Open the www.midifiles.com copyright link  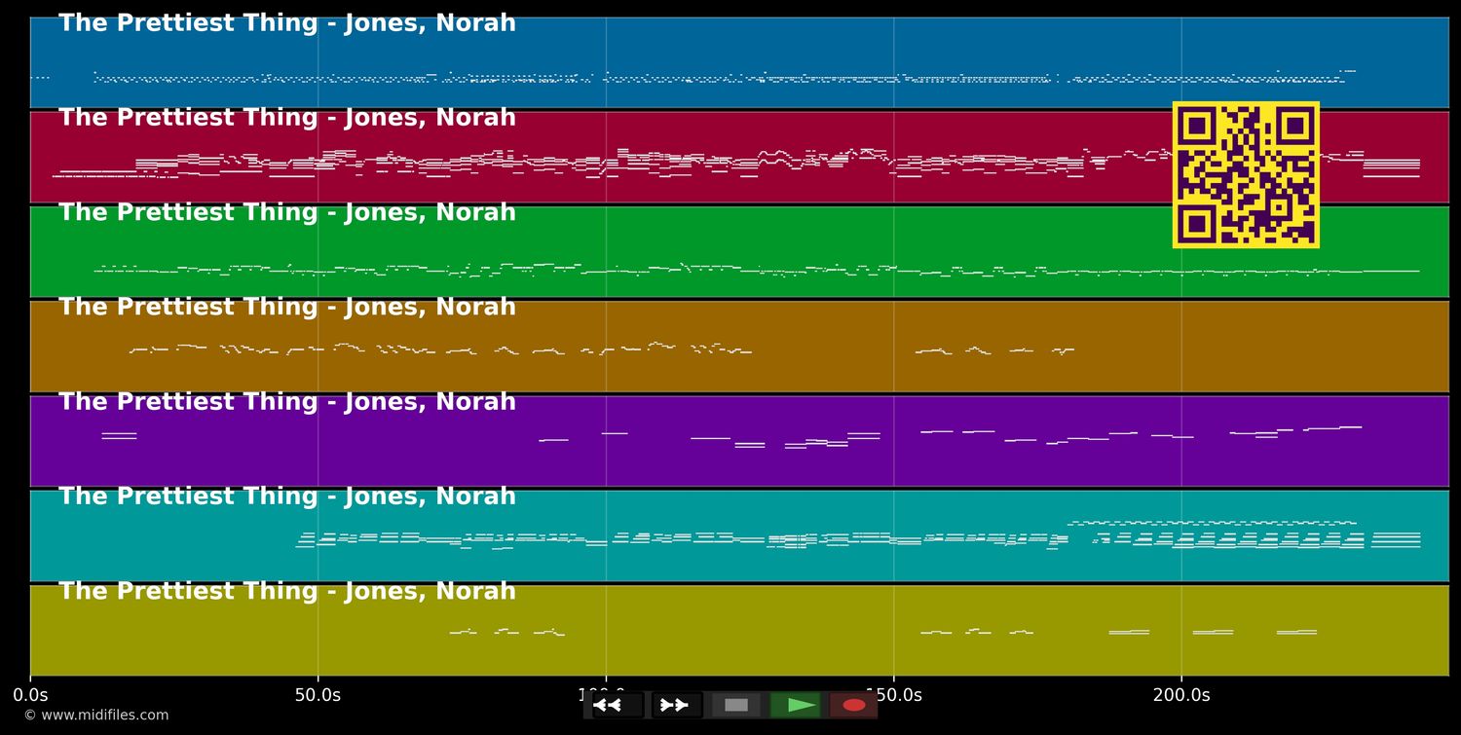coord(95,716)
